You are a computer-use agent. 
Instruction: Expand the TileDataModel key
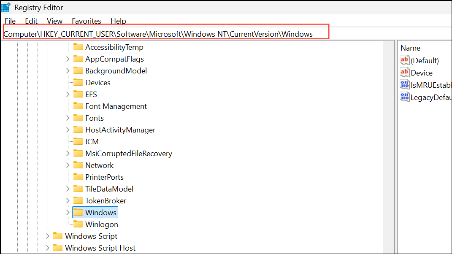(x=68, y=189)
